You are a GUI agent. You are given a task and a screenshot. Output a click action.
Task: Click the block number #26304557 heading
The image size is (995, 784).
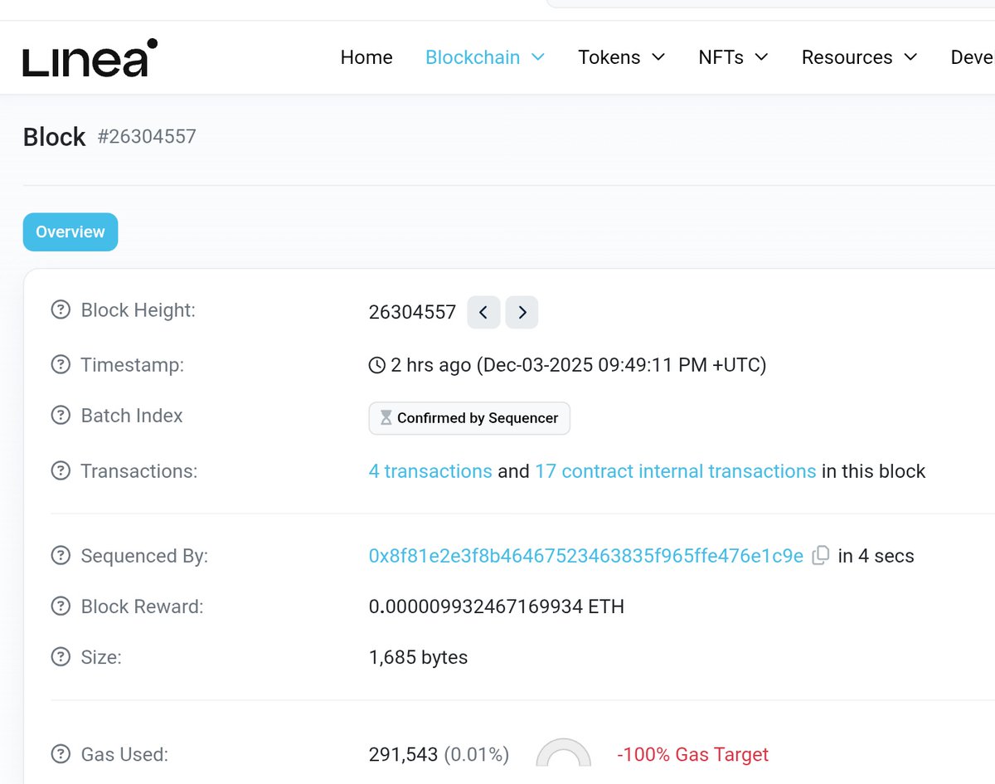pos(147,136)
